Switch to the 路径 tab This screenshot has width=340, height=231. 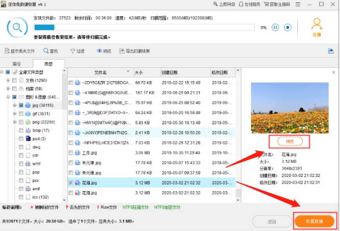[x=16, y=64]
